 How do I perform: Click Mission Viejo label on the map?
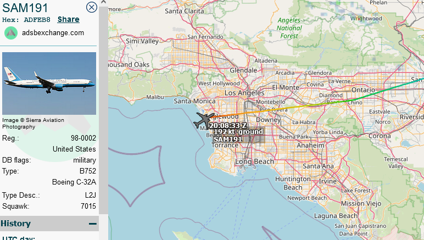click(361, 204)
